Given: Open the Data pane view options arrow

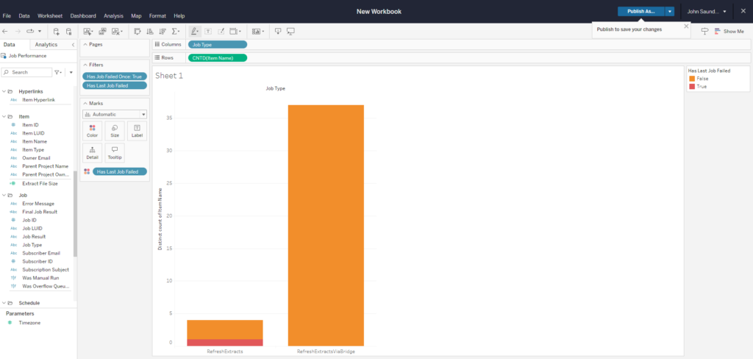Looking at the screenshot, I should [71, 72].
